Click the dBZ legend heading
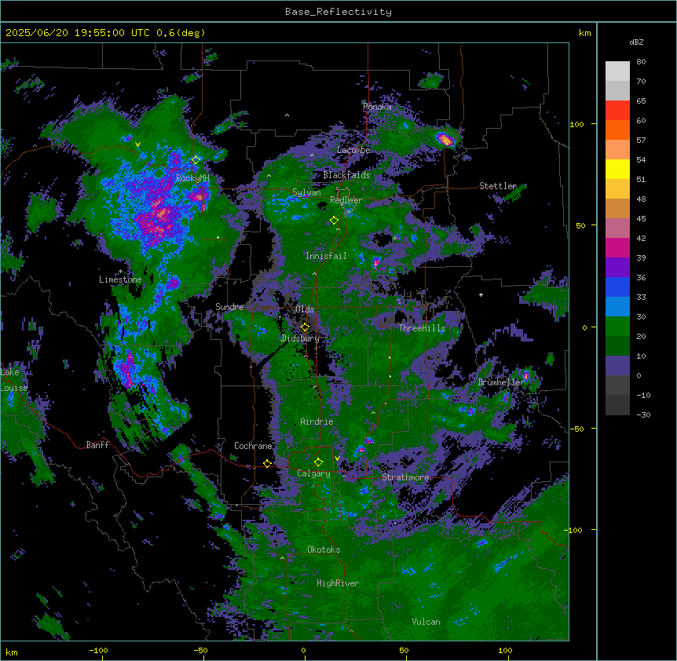Viewport: 677px width, 661px height. [636, 42]
